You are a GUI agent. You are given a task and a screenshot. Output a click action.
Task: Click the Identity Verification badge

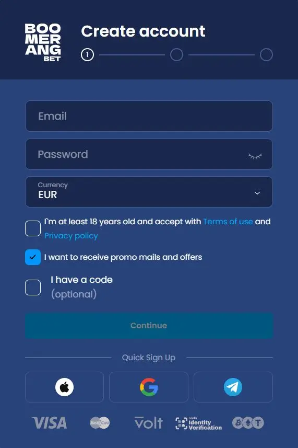[x=198, y=423]
